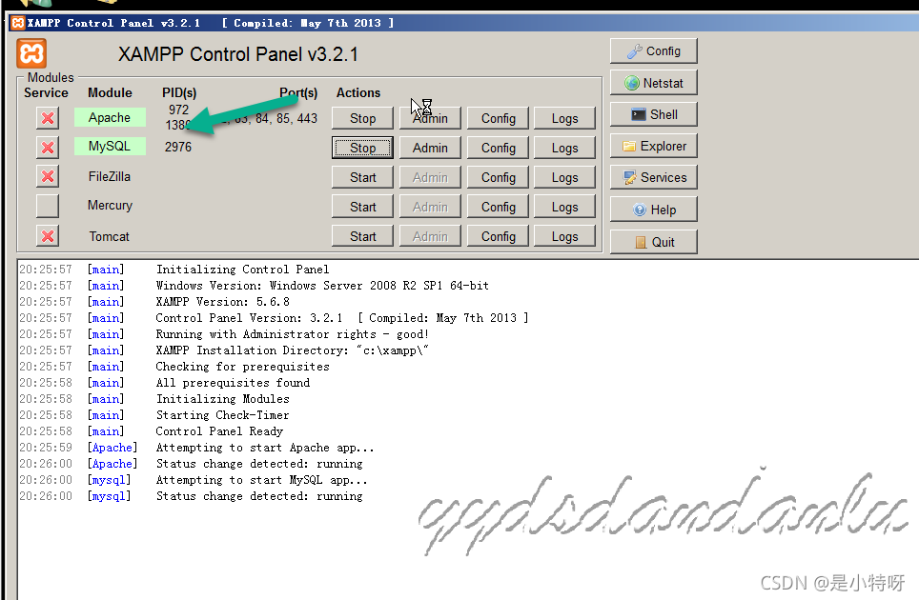Click the 'Initializing Control Panel' log line
The image size is (919, 600).
pyautogui.click(x=242, y=270)
